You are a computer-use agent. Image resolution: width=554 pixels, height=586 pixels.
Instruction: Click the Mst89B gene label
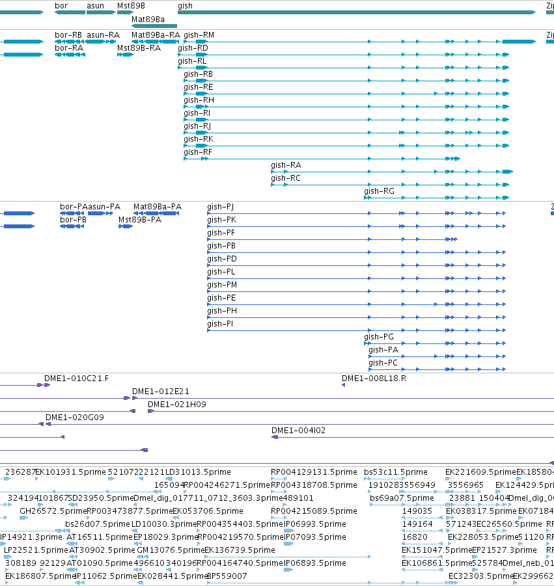click(131, 6)
